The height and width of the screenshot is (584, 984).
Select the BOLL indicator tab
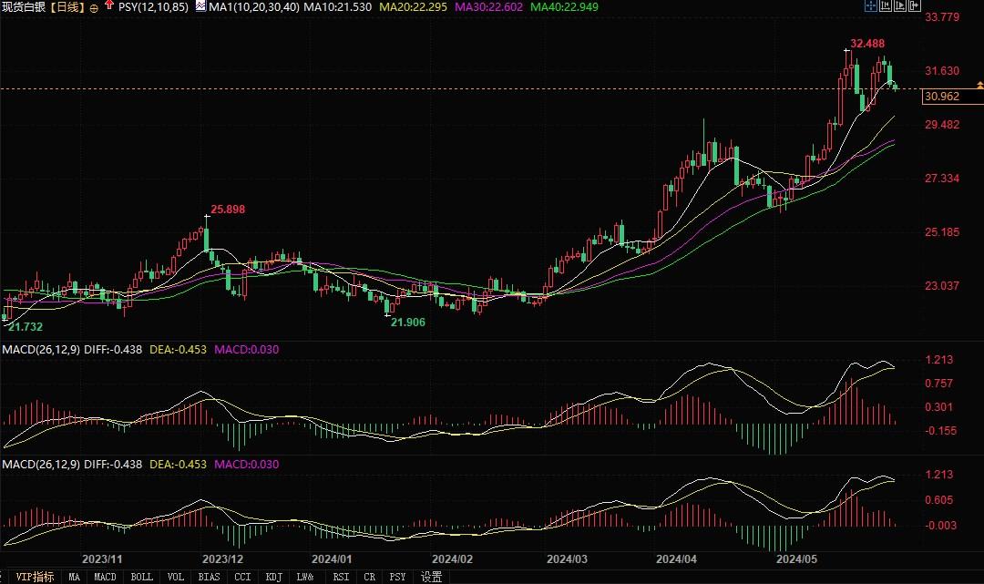(141, 577)
